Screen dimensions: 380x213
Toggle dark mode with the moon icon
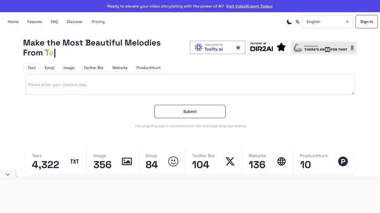pos(289,22)
